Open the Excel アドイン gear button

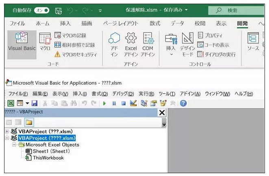131,45
